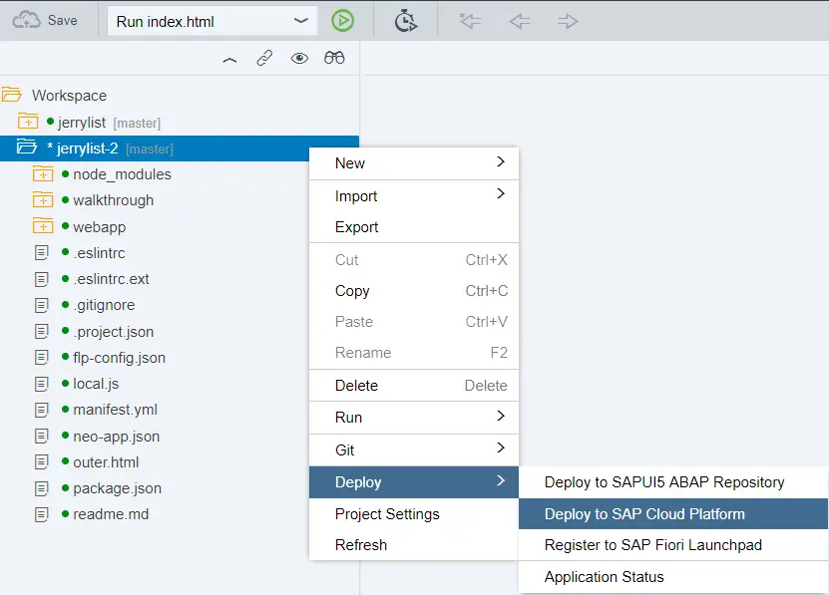
Task: Click the Save text button
Action: tap(63, 21)
